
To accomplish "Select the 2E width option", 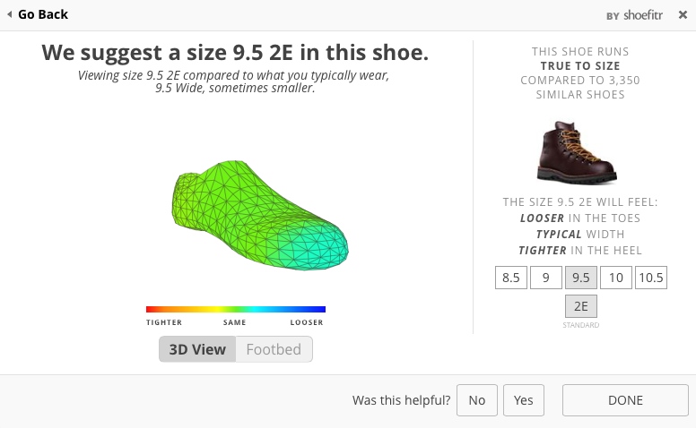I will click(580, 306).
